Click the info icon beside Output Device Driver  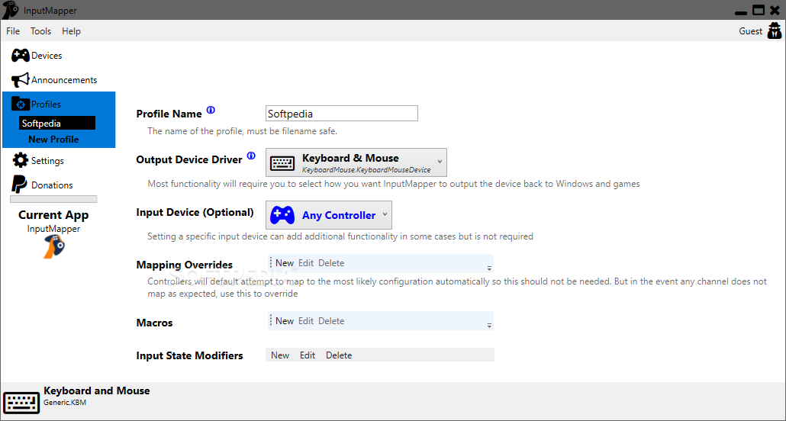point(251,156)
